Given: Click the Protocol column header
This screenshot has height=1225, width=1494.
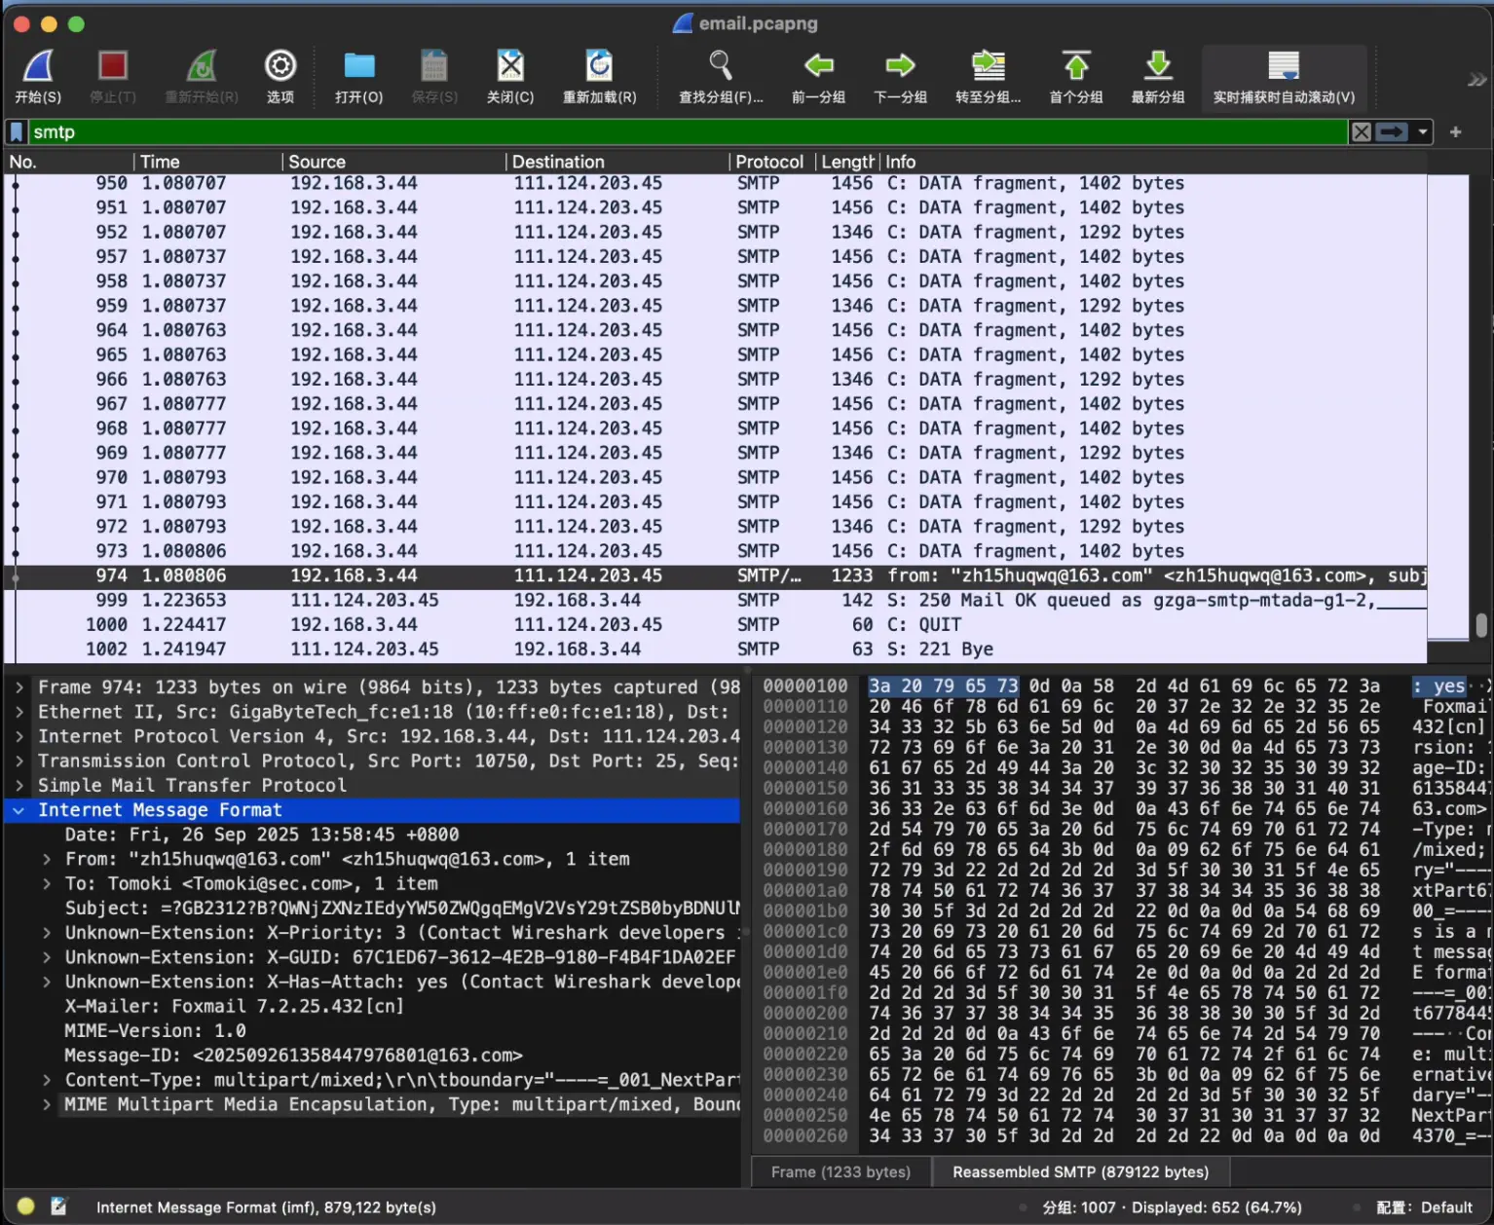Looking at the screenshot, I should (x=768, y=162).
